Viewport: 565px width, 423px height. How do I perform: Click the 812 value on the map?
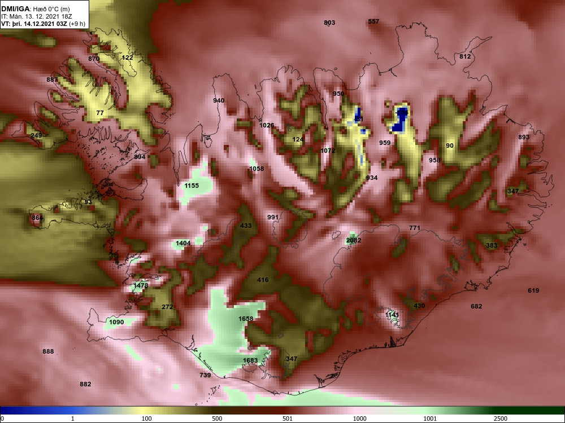pyautogui.click(x=465, y=56)
